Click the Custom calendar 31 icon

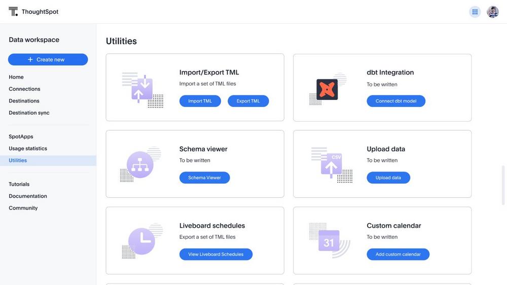pos(329,241)
